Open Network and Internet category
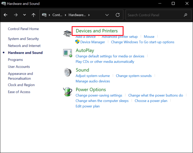Viewport: 193px width, 153px height. (x=24, y=46)
